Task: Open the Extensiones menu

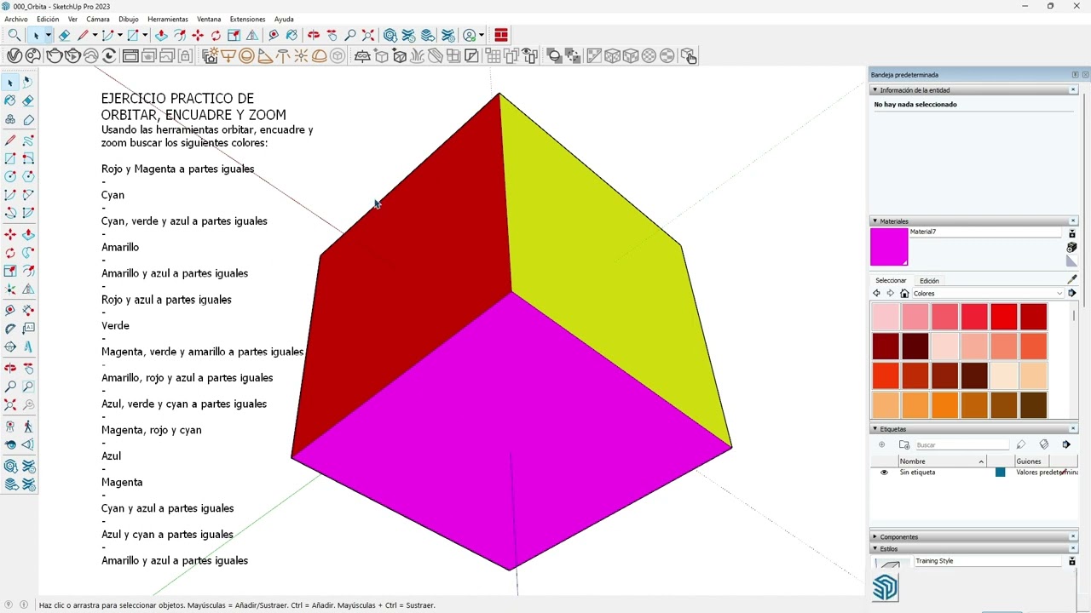Action: 247,19
